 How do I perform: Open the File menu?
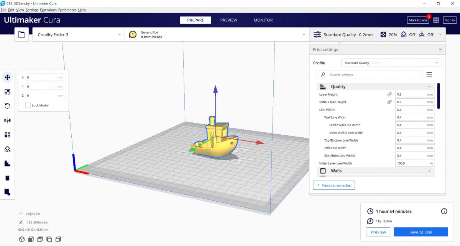pos(3,10)
